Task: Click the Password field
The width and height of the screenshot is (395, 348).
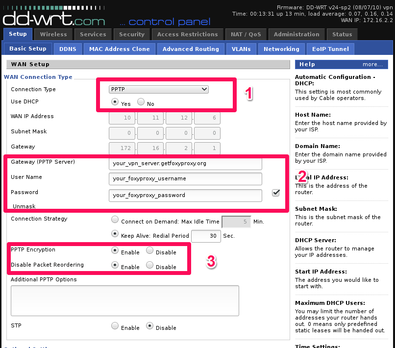Action: pos(185,195)
